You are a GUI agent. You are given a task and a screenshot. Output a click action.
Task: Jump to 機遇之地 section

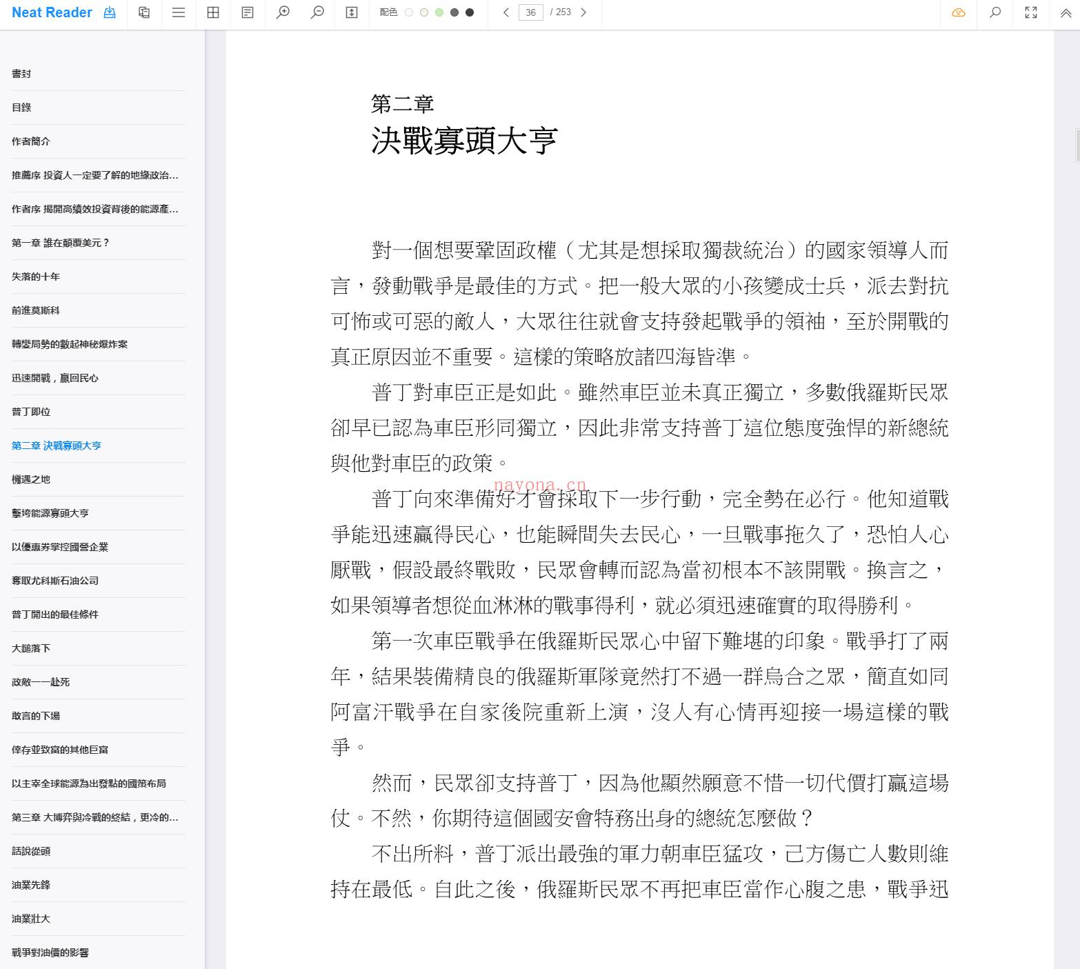[x=31, y=479]
